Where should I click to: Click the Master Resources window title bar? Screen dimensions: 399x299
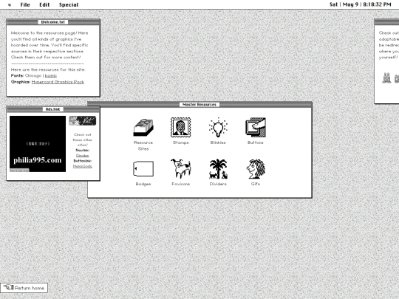click(199, 105)
